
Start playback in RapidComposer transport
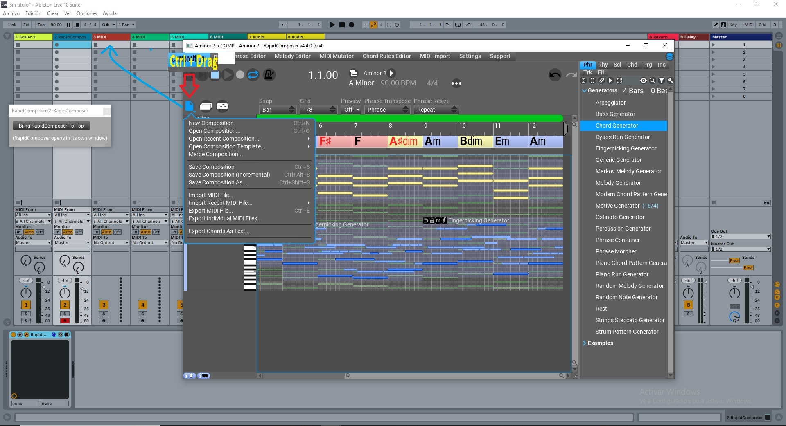[x=228, y=75]
